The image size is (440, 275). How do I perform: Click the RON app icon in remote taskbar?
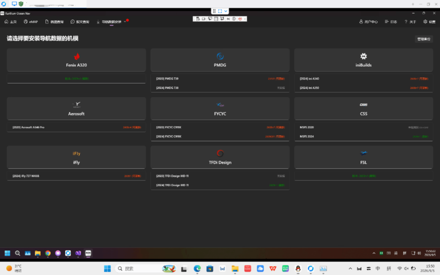click(x=88, y=253)
